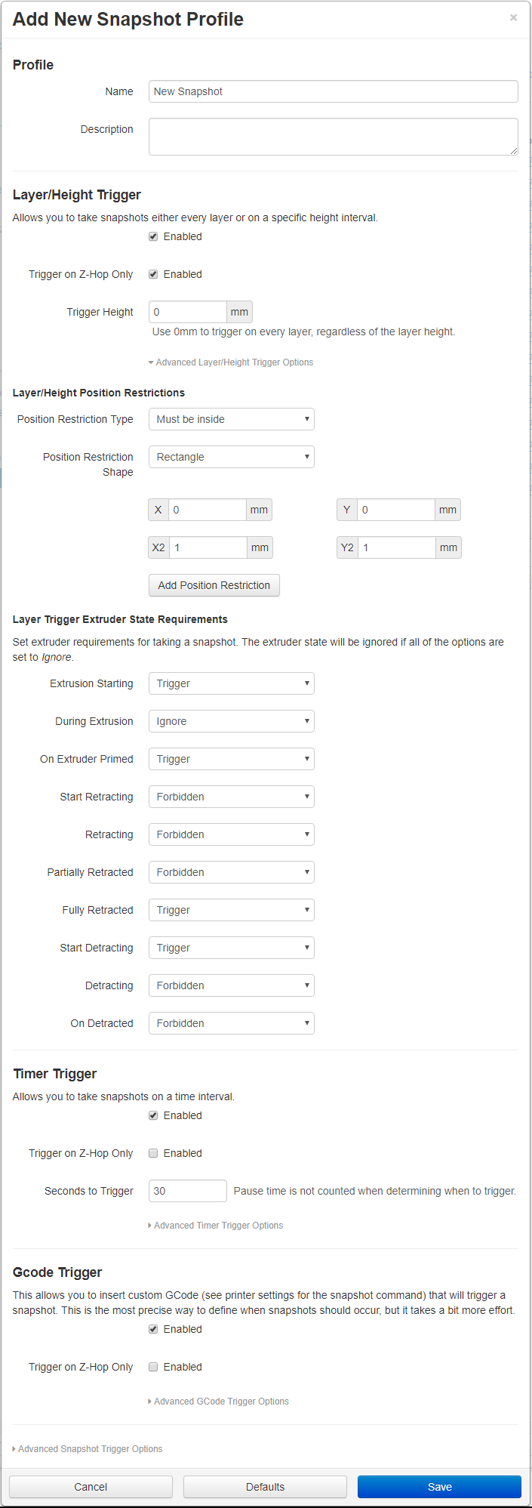Save the new snapshot profile
The width and height of the screenshot is (532, 1508).
tap(438, 1485)
